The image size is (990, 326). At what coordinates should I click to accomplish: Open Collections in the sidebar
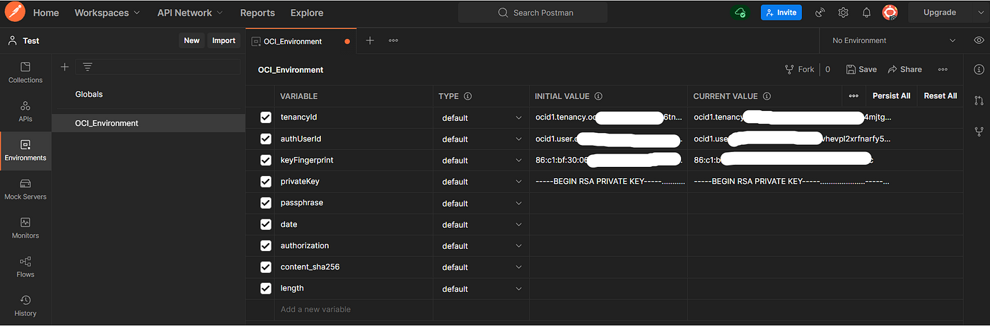[x=25, y=73]
